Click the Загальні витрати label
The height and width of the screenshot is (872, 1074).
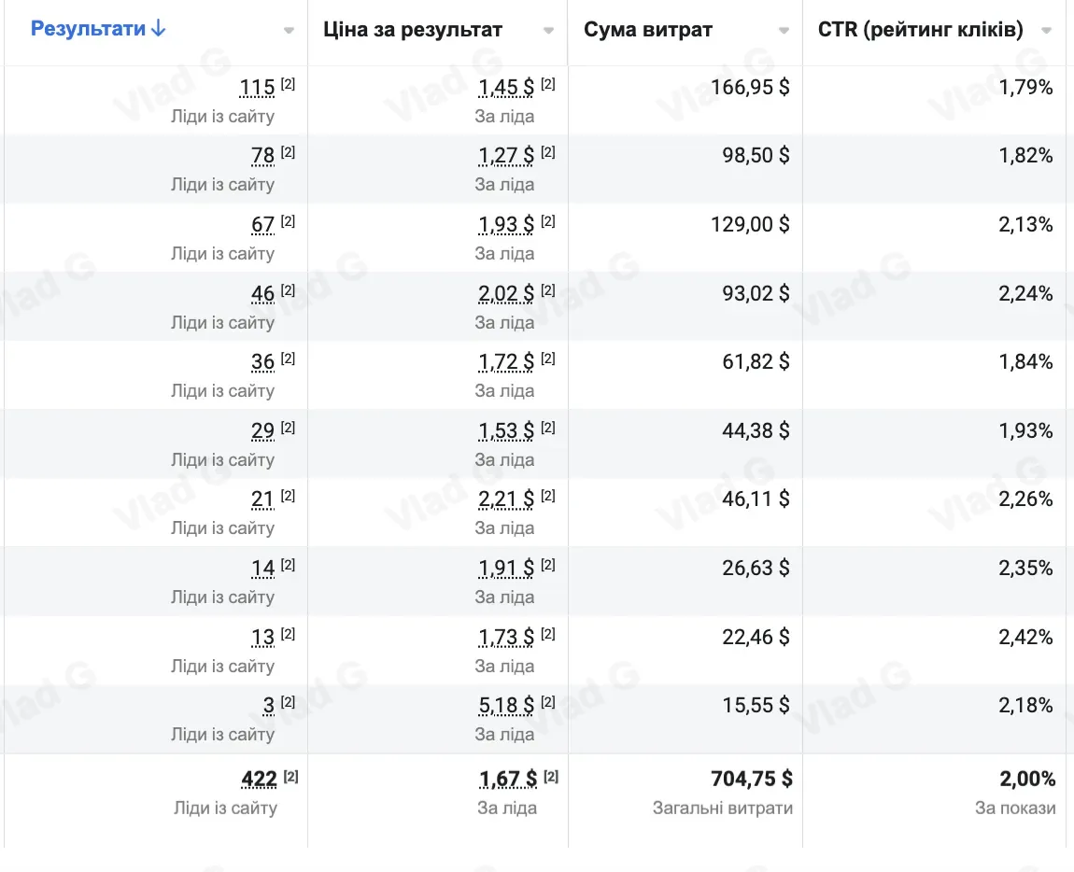[723, 809]
